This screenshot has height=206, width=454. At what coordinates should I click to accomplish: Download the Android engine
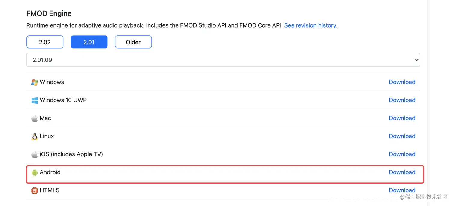pos(402,172)
